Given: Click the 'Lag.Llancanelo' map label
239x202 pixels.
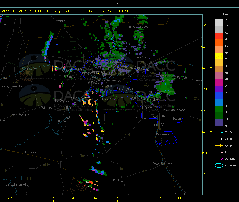Looking at the screenshot, I should click(x=17, y=184).
